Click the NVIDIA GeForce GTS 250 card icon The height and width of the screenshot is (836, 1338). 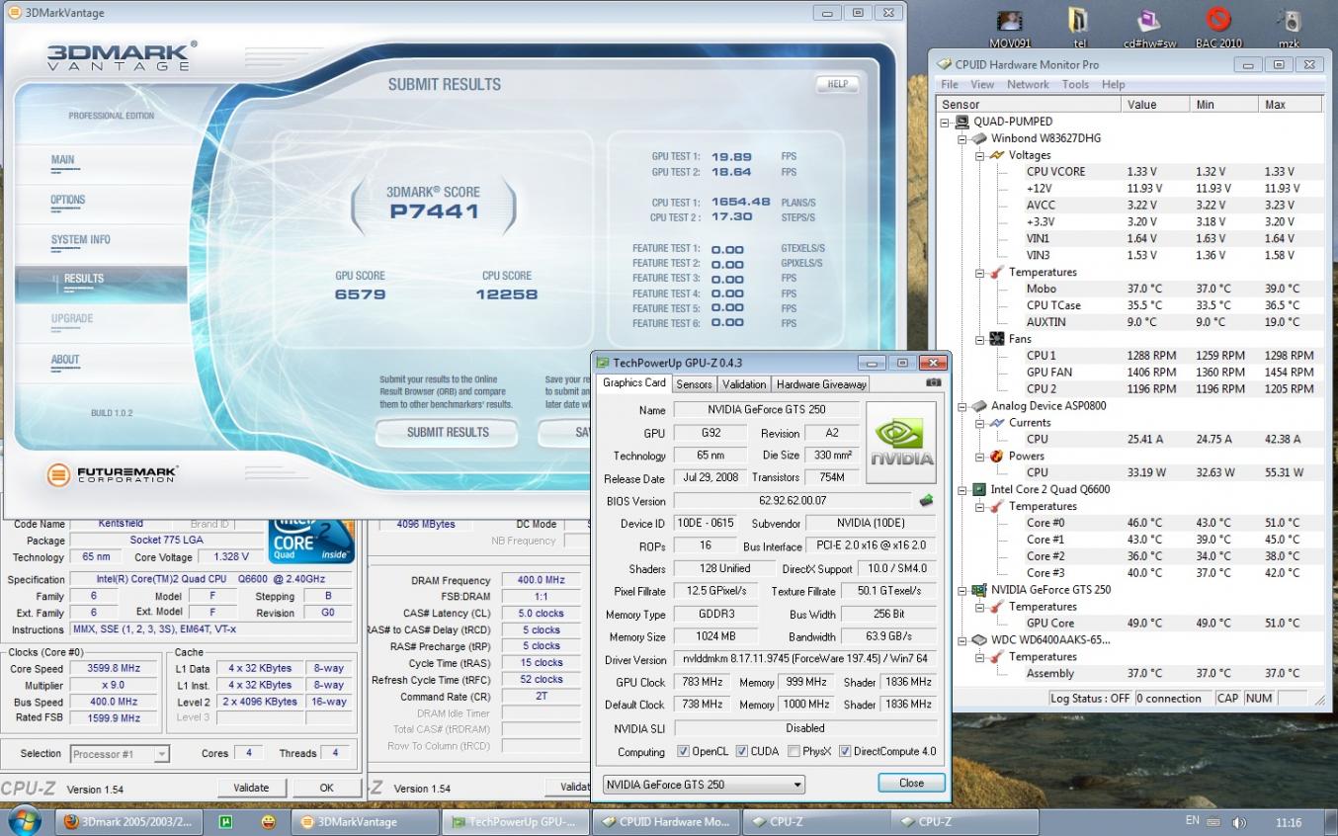click(979, 590)
